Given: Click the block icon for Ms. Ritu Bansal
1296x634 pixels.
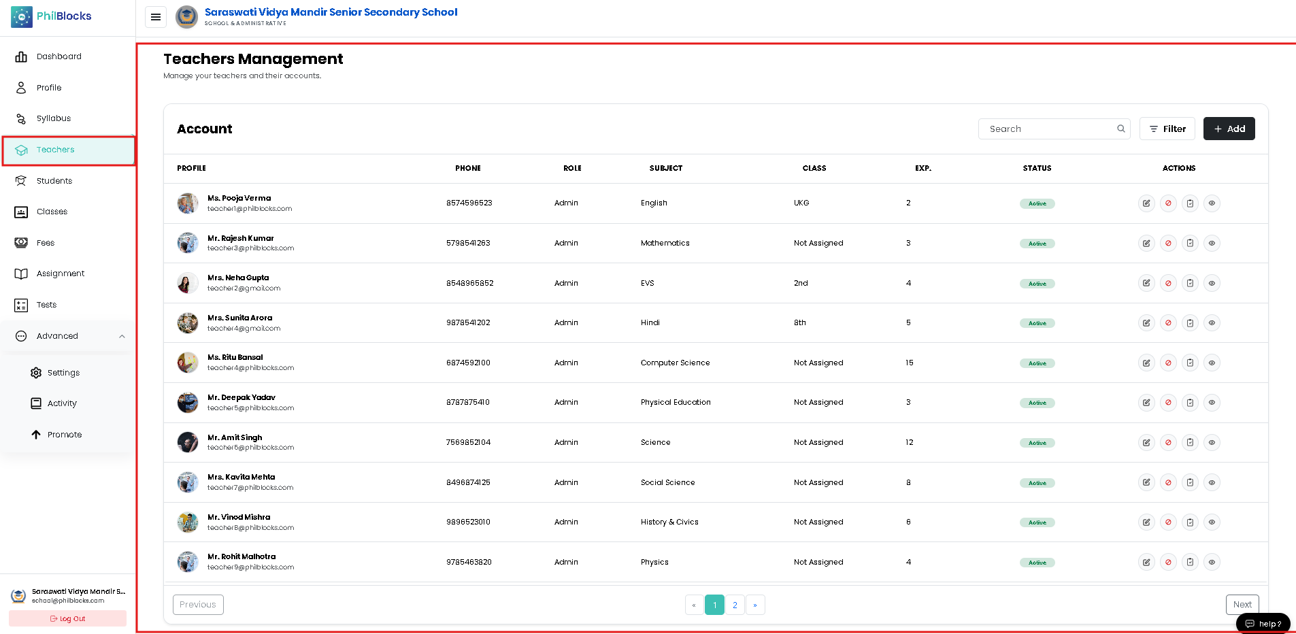Looking at the screenshot, I should pos(1168,363).
